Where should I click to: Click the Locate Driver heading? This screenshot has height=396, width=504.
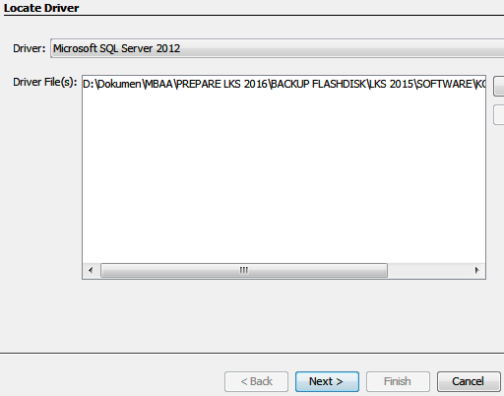41,8
